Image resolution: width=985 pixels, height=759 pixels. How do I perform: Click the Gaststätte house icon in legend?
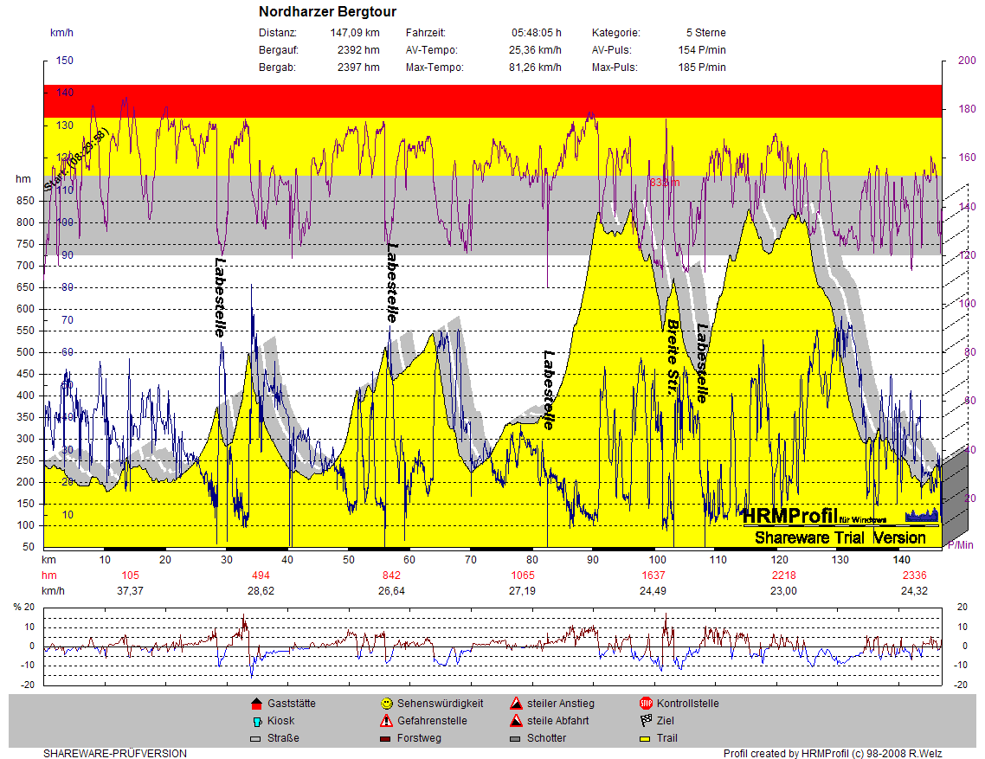tap(255, 704)
